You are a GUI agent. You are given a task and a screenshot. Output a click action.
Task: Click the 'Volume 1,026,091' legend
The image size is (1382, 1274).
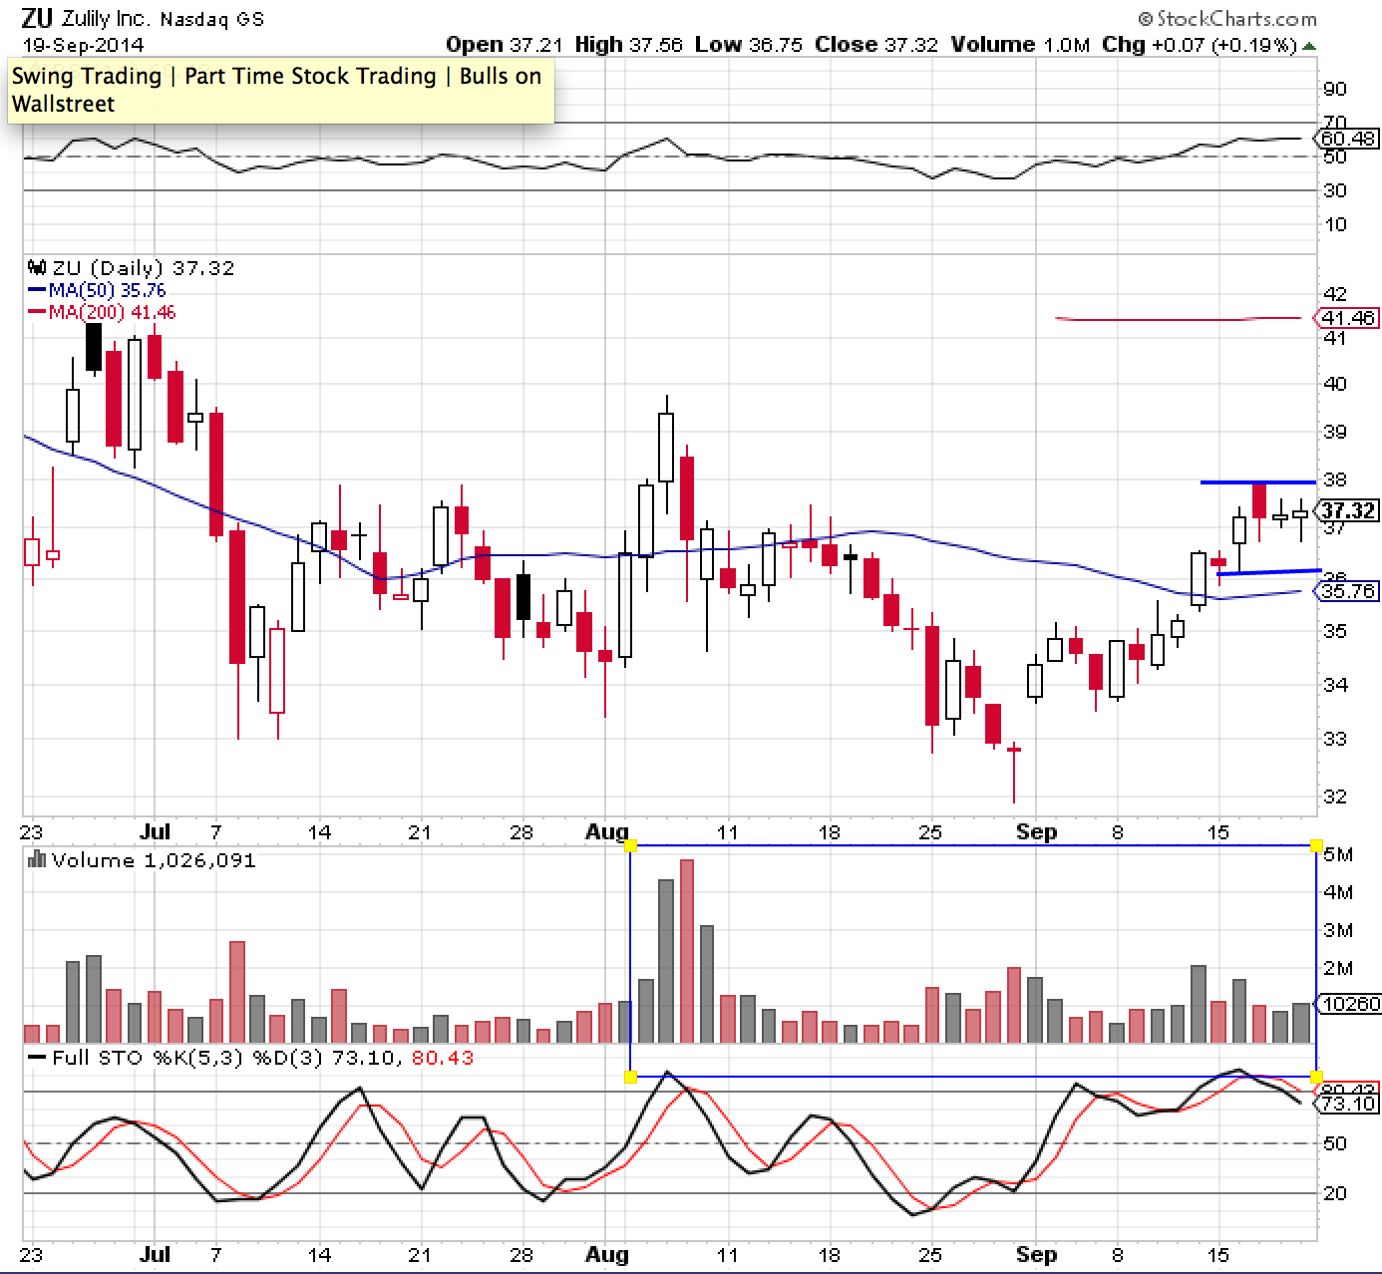click(x=154, y=860)
